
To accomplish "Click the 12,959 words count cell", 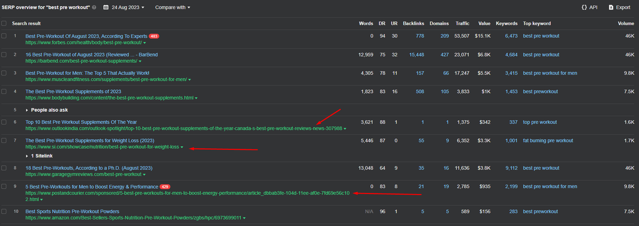I will [x=365, y=55].
